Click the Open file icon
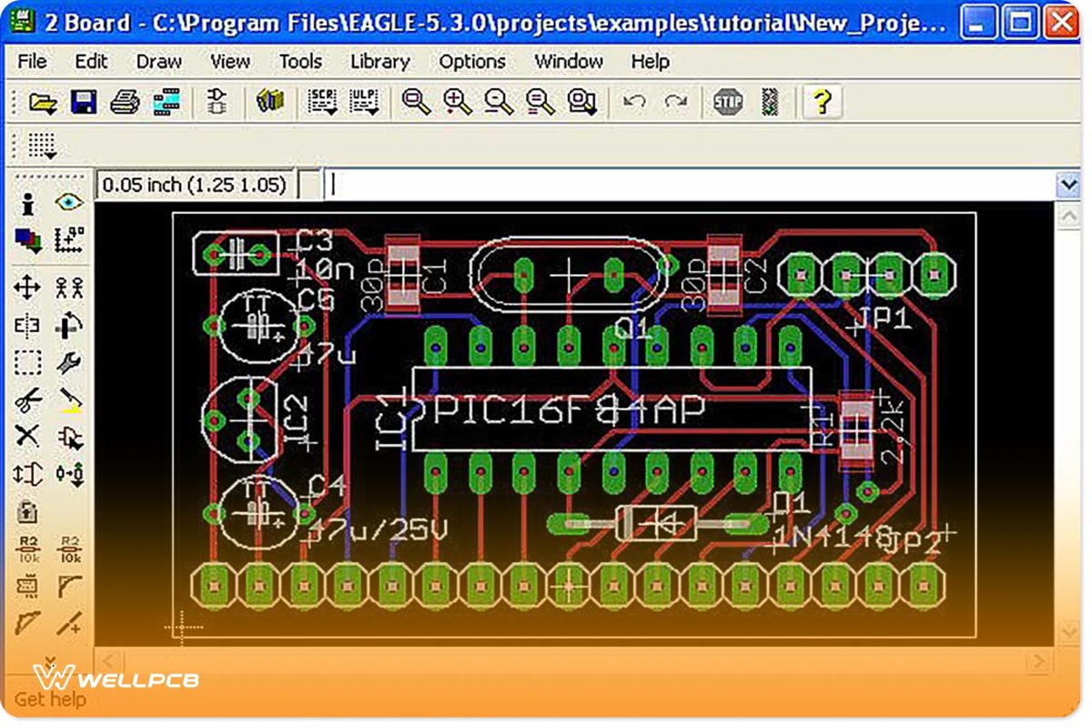 42,102
